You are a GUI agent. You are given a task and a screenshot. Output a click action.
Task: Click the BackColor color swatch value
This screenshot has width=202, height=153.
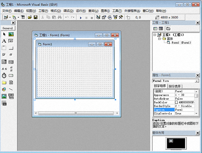[176, 102]
